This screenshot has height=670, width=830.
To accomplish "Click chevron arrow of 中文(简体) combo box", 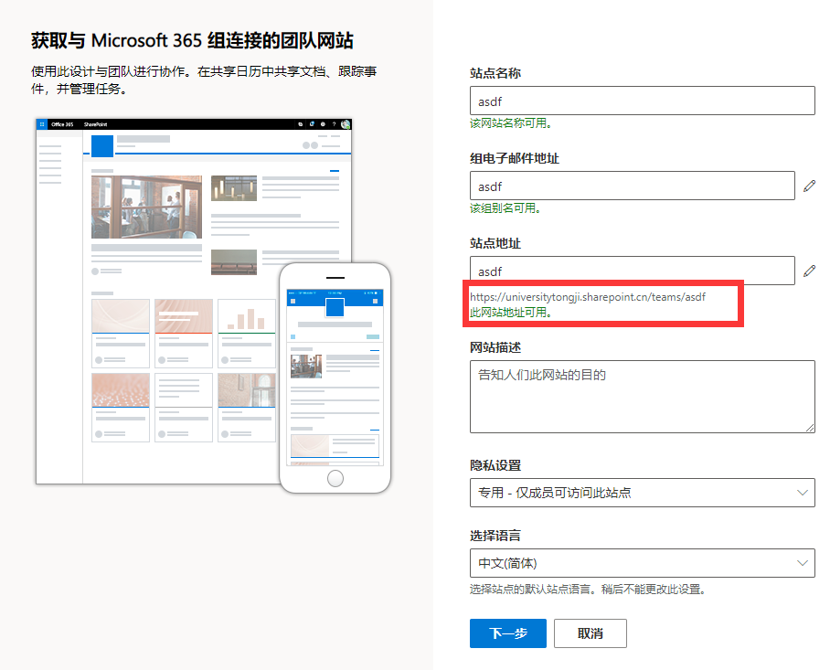I will pos(802,563).
